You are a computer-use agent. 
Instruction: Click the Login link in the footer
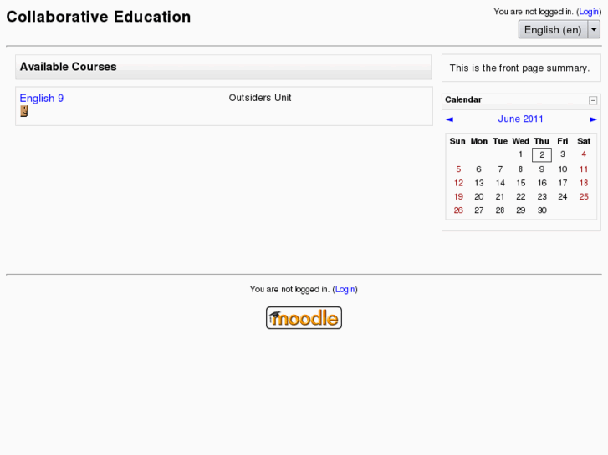click(345, 289)
